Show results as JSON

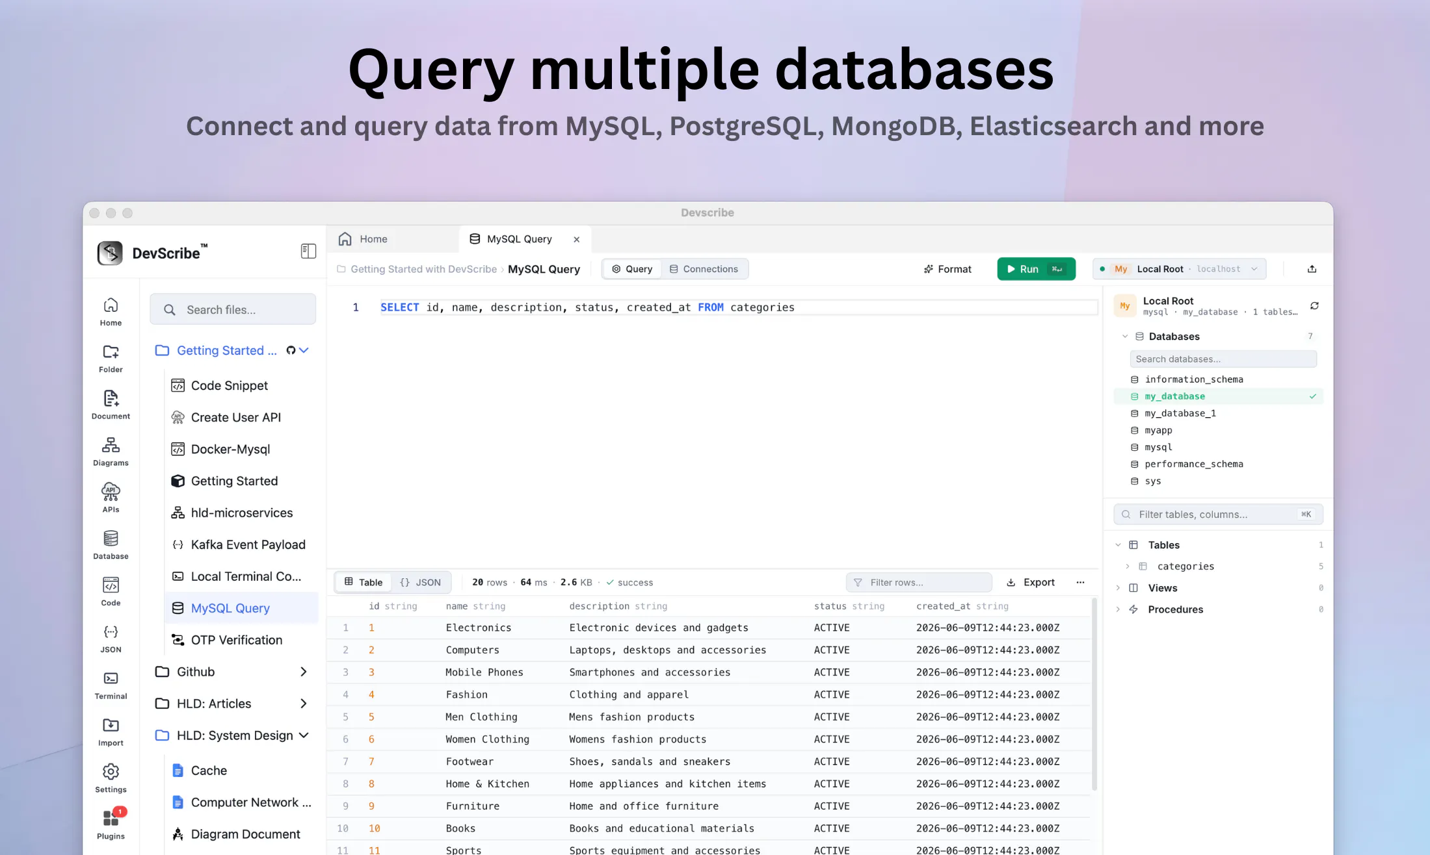pos(421,582)
